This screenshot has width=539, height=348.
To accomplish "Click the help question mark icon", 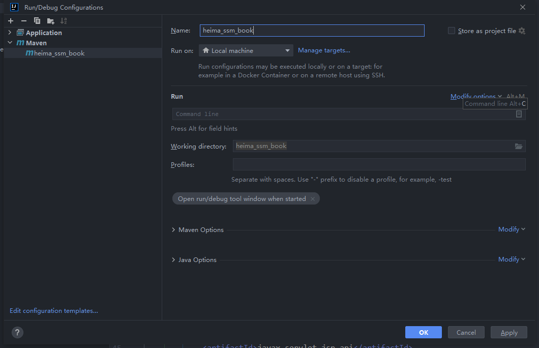I will pyautogui.click(x=17, y=333).
